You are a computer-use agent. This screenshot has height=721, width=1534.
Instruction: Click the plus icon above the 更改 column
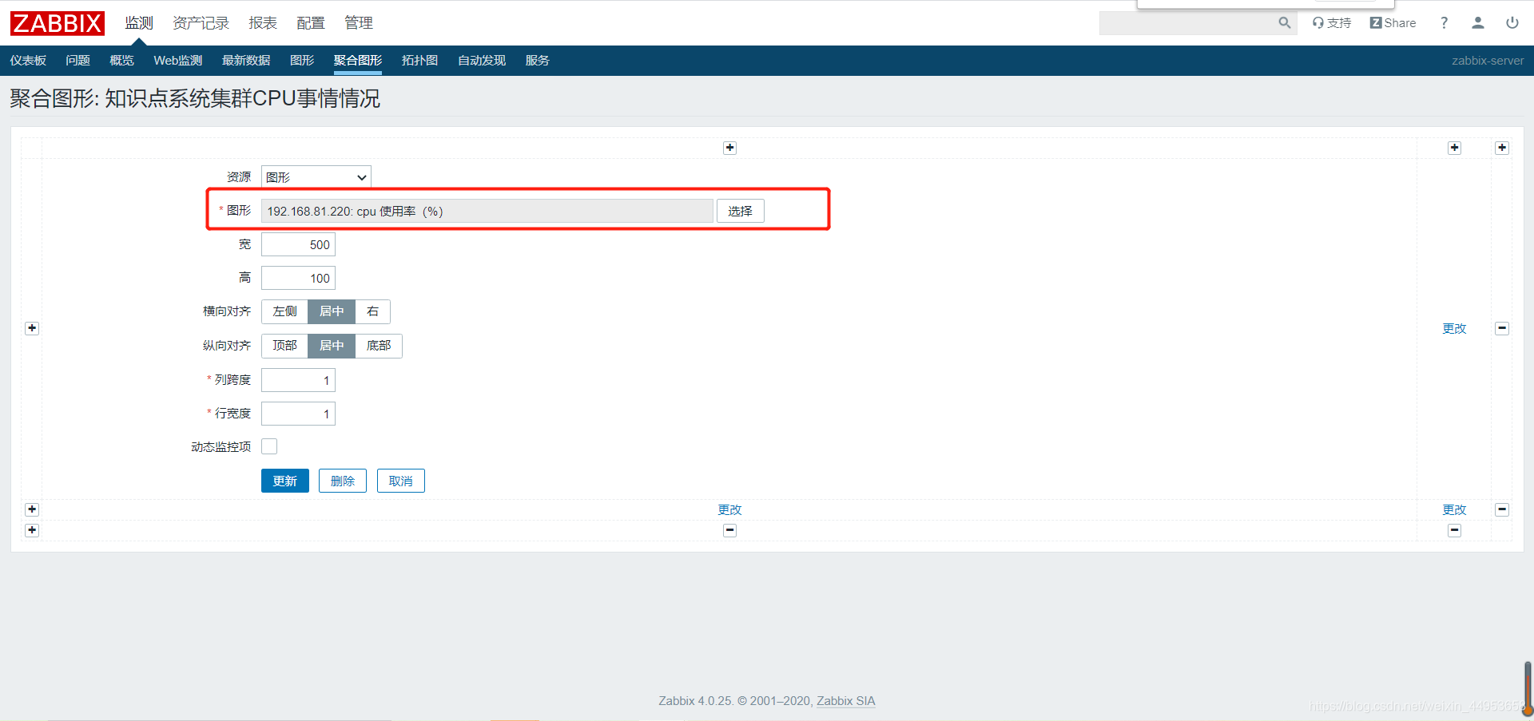[x=1454, y=148]
